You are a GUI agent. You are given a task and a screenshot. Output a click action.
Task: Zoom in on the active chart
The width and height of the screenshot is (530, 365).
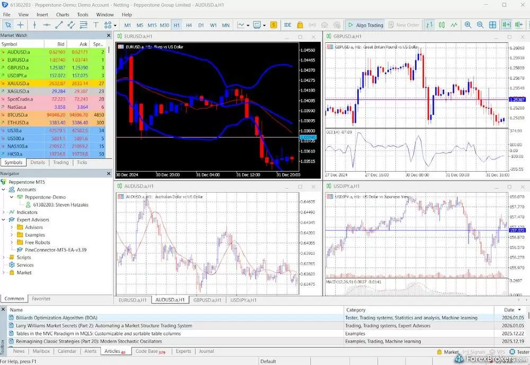click(x=468, y=24)
